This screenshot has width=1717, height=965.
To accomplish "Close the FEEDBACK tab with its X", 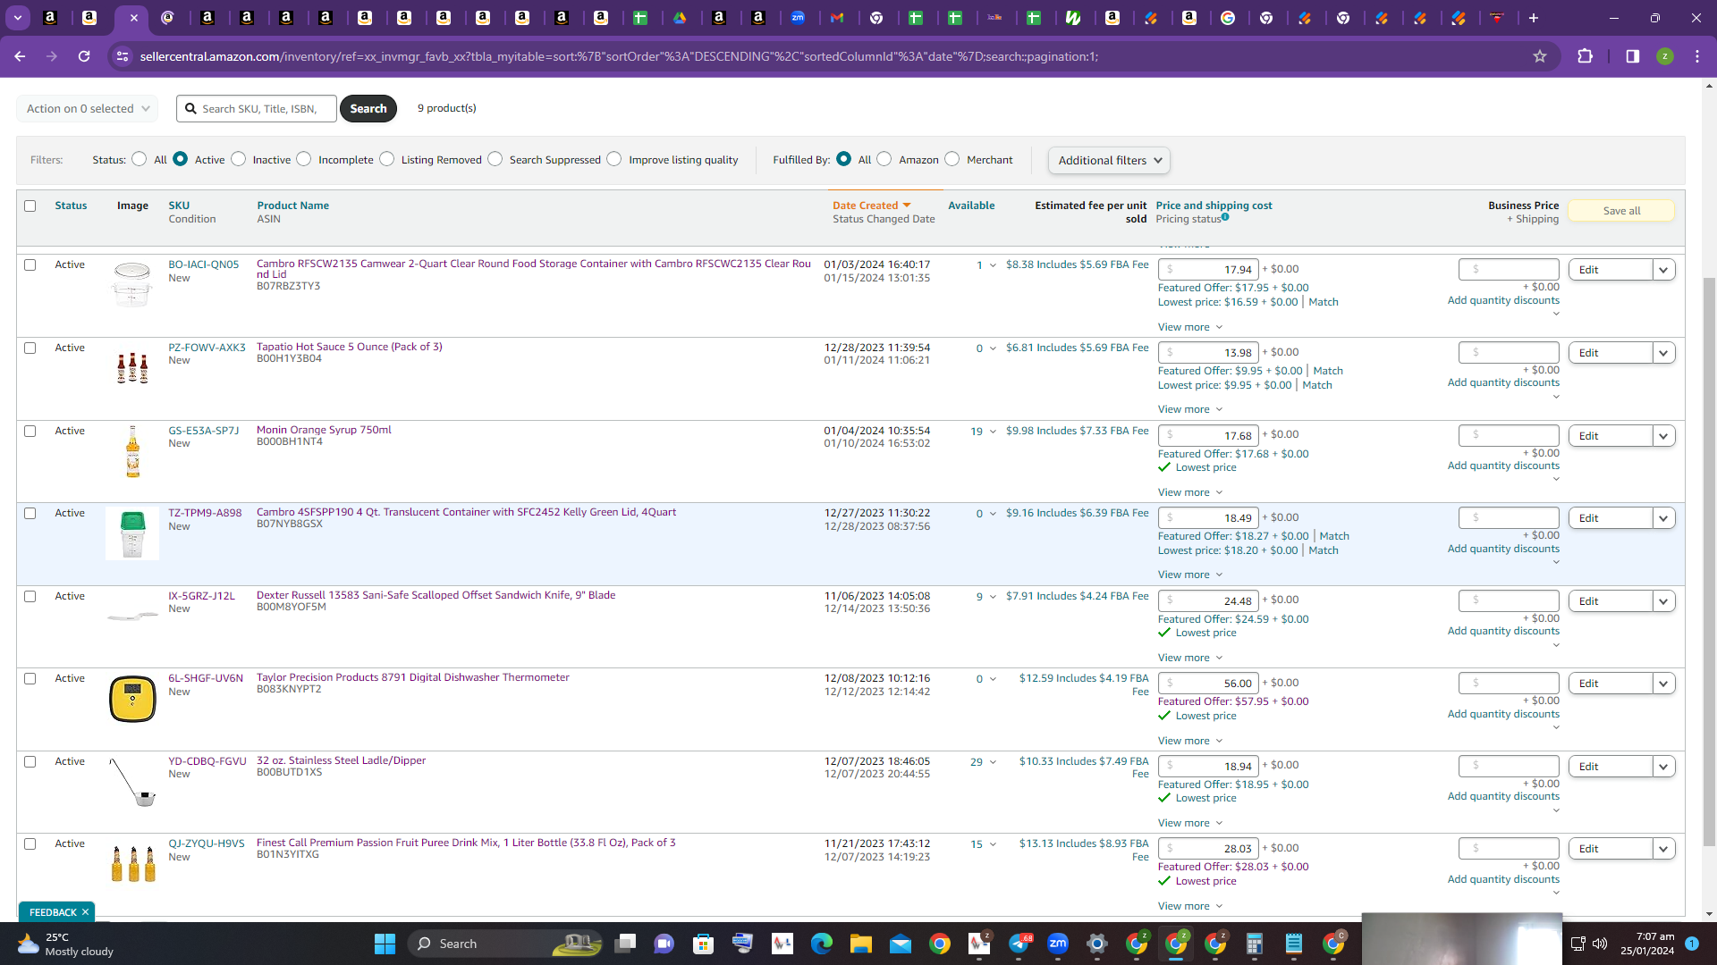I will coord(85,912).
